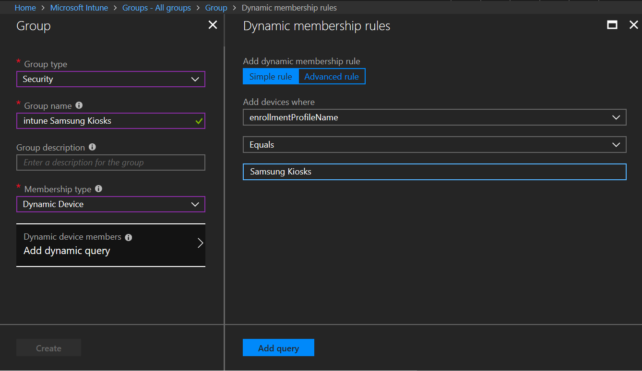
Task: Close the Dynamic membership rules blade
Action: (x=634, y=24)
